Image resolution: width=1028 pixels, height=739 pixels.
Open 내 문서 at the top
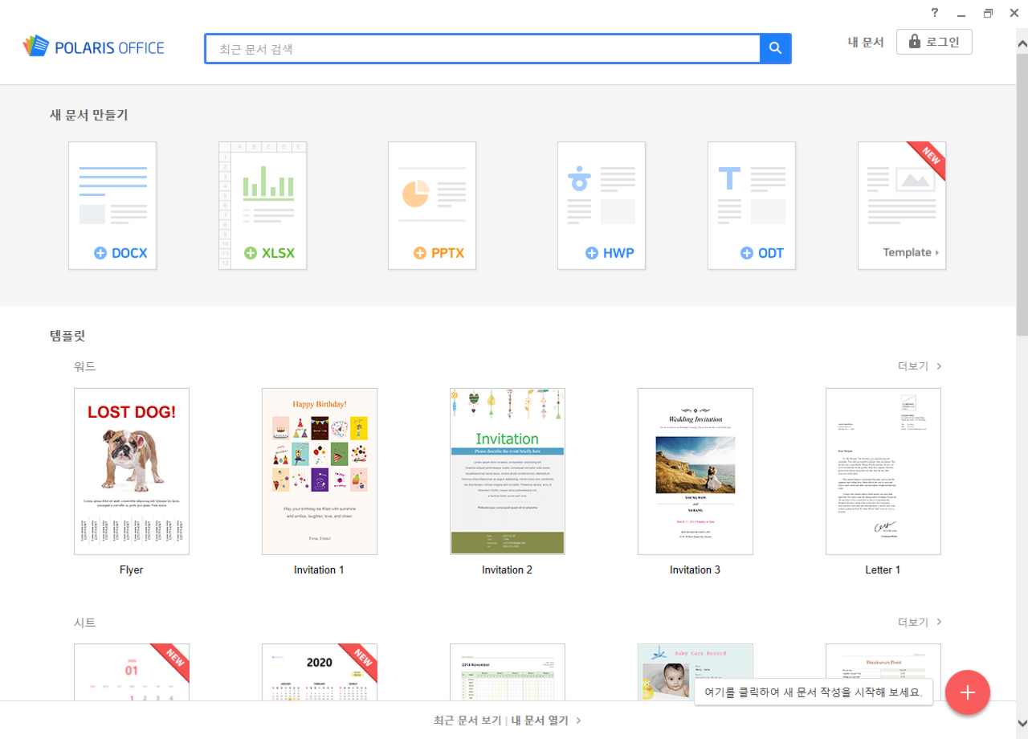[866, 43]
